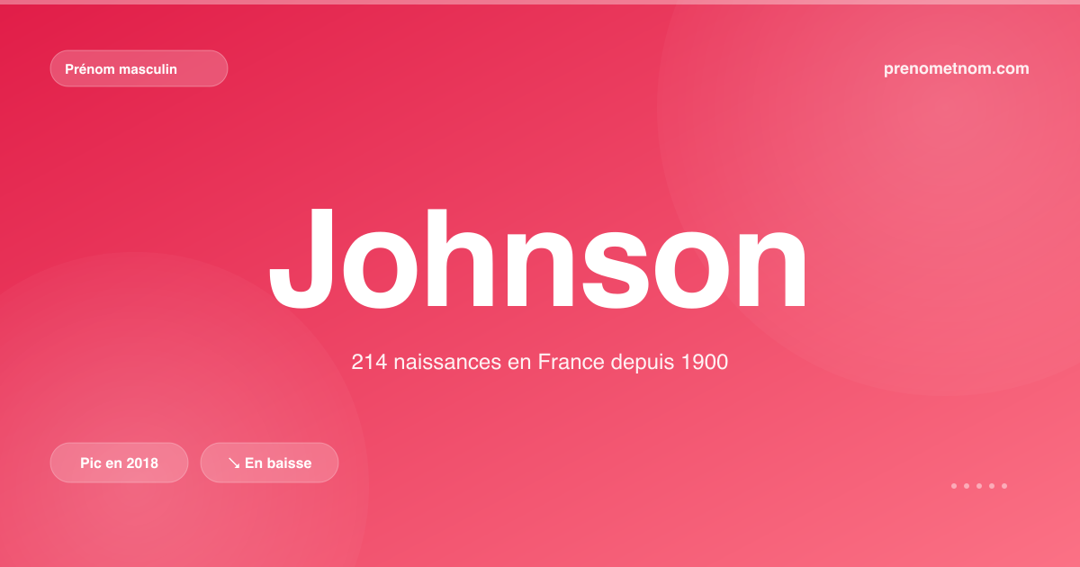The image size is (1080, 567).
Task: Click the "Prénom masculin" badge
Action: 139,68
